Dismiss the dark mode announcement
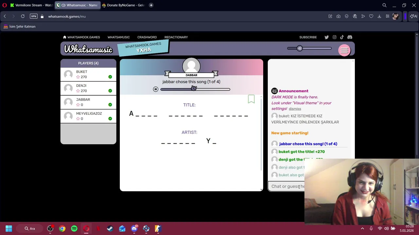419x235 pixels. (x=295, y=109)
